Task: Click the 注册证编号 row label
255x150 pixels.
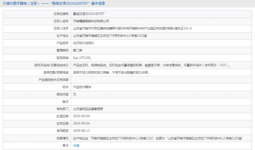Action: (x=61, y=14)
